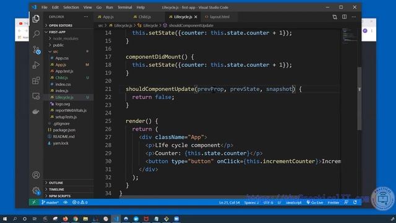Screen dimensions: 396x223
Task: Open the Search view in activity bar
Action: point(36,34)
